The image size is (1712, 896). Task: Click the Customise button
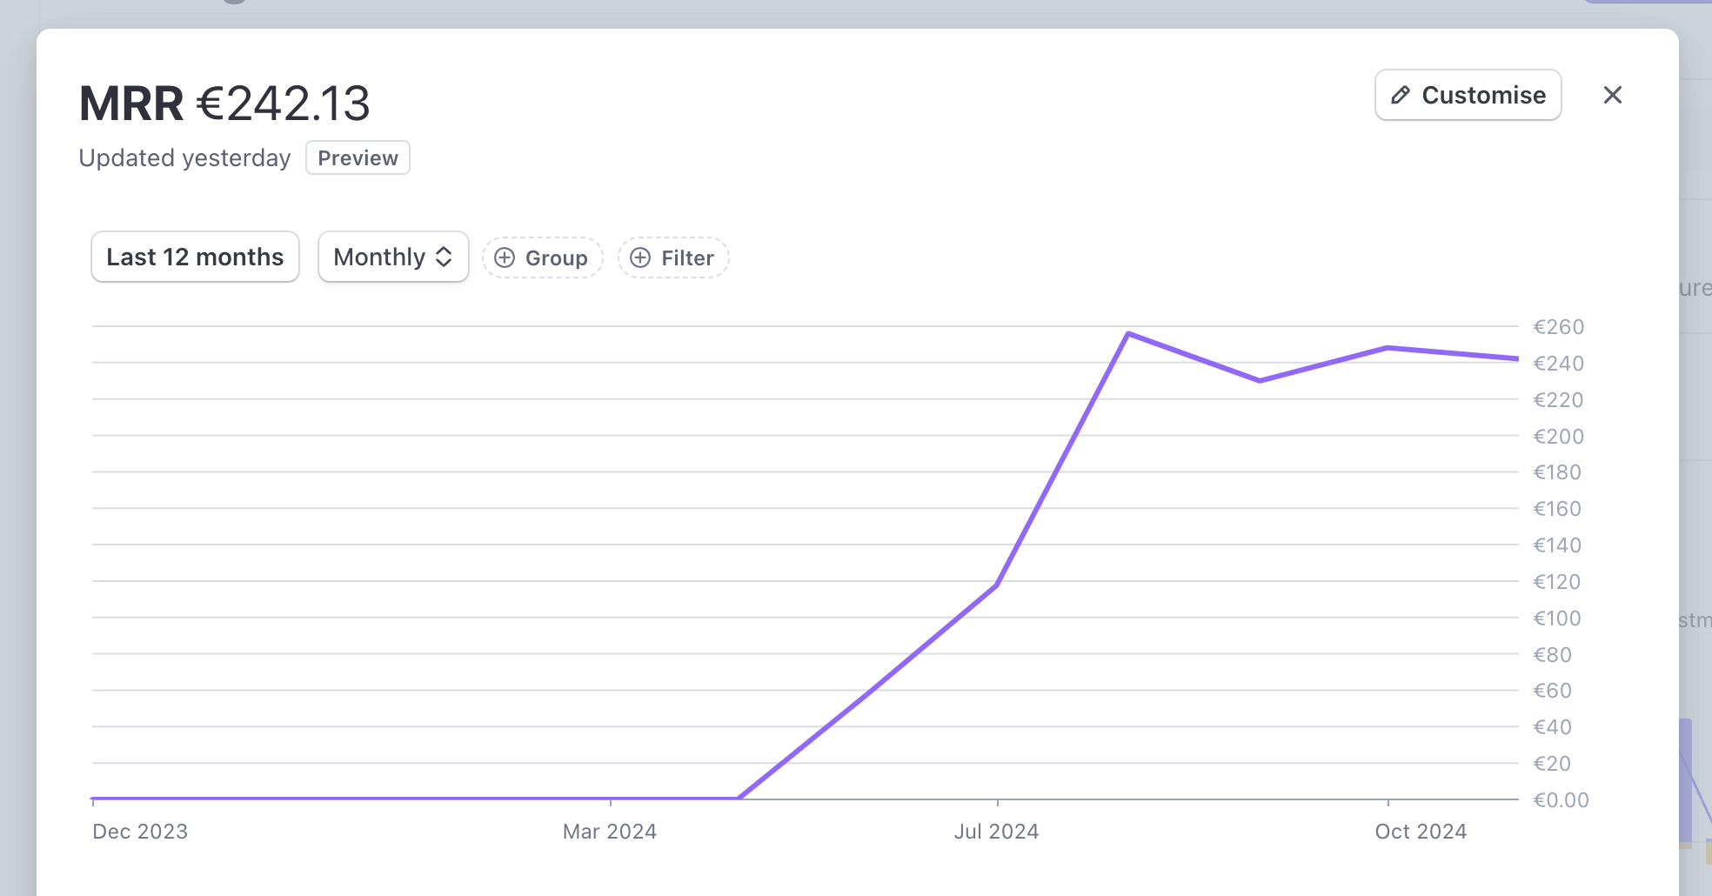click(x=1468, y=95)
